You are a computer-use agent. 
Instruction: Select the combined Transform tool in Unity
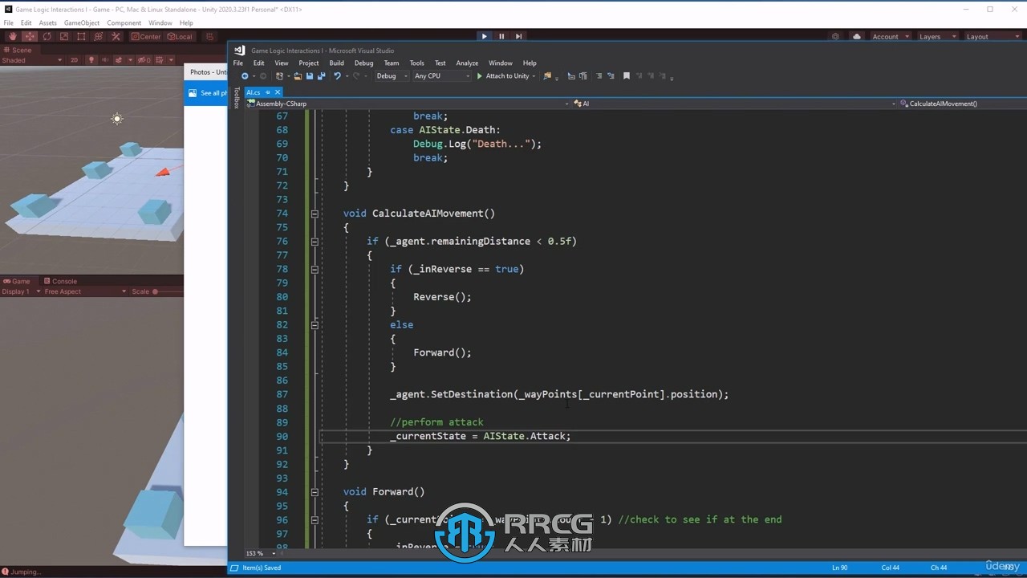point(99,37)
